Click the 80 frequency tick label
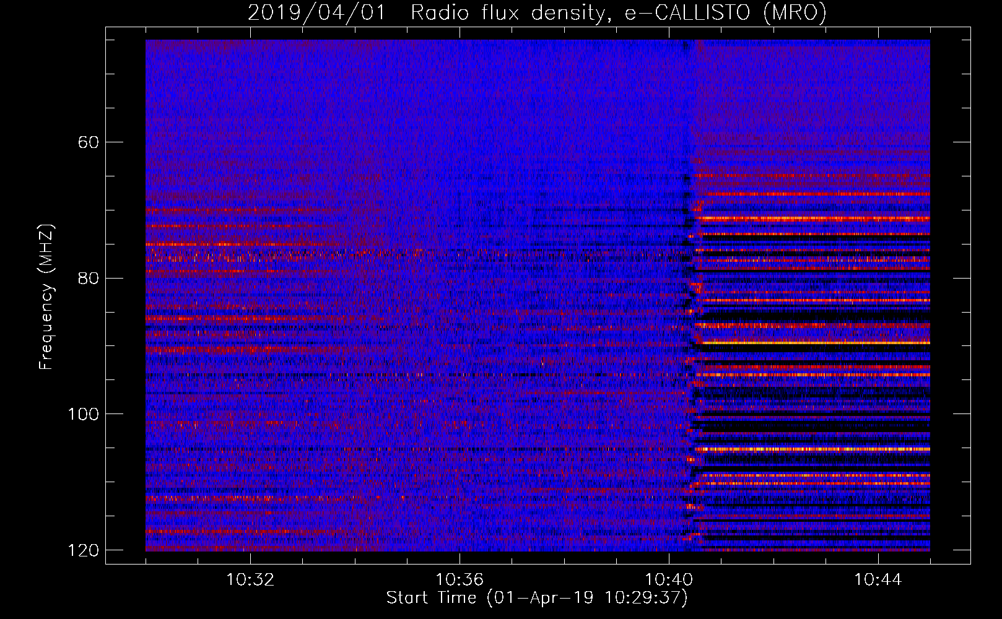This screenshot has width=1002, height=619. point(89,278)
